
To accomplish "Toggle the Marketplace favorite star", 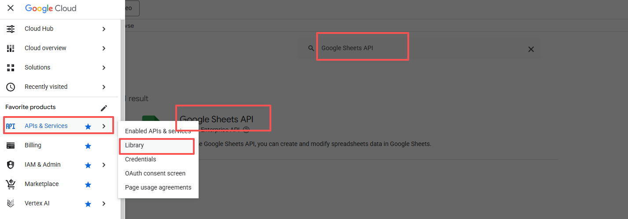I will [88, 185].
